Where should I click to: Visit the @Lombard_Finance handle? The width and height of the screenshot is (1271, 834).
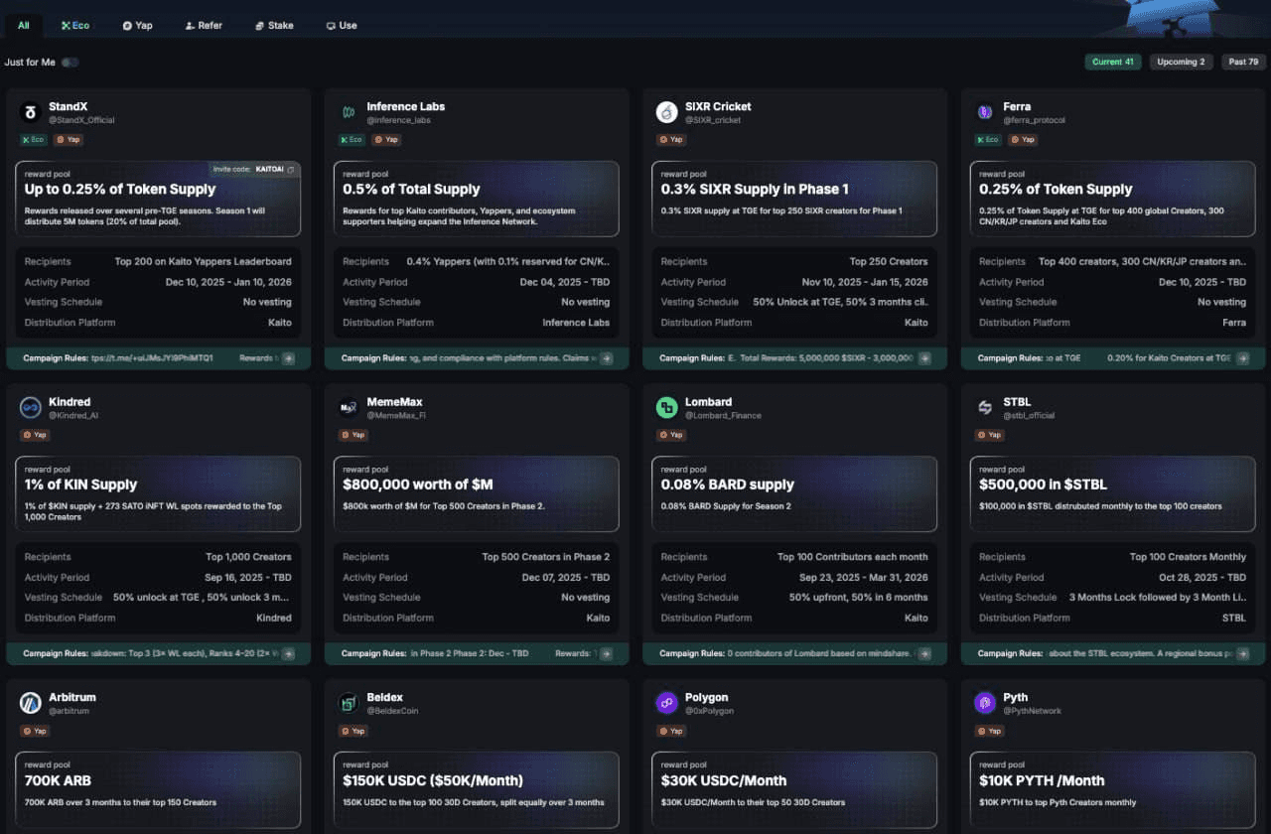(723, 416)
